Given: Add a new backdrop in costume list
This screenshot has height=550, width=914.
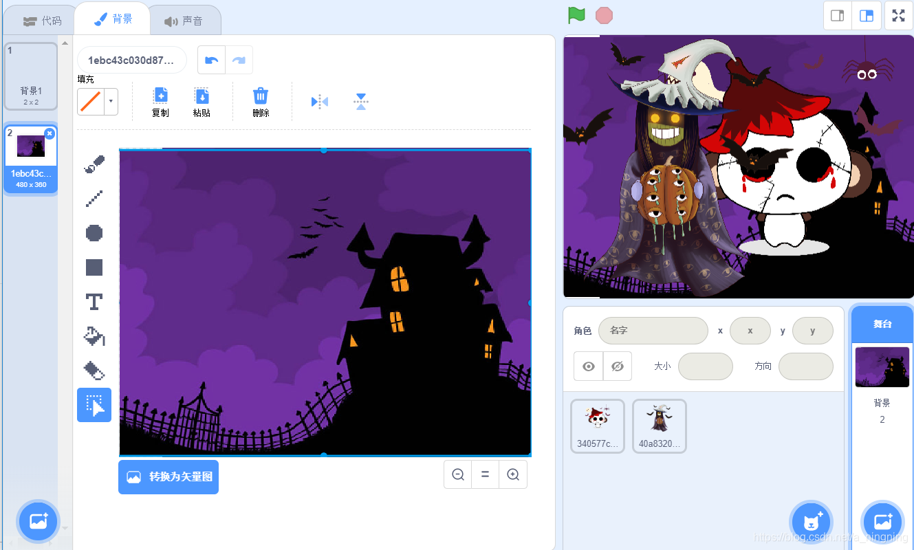Looking at the screenshot, I should [39, 520].
